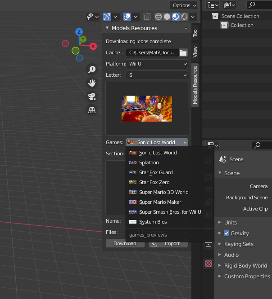Click the zoom view magnifier icon
Image resolution: width=272 pixels, height=299 pixels.
92,69
